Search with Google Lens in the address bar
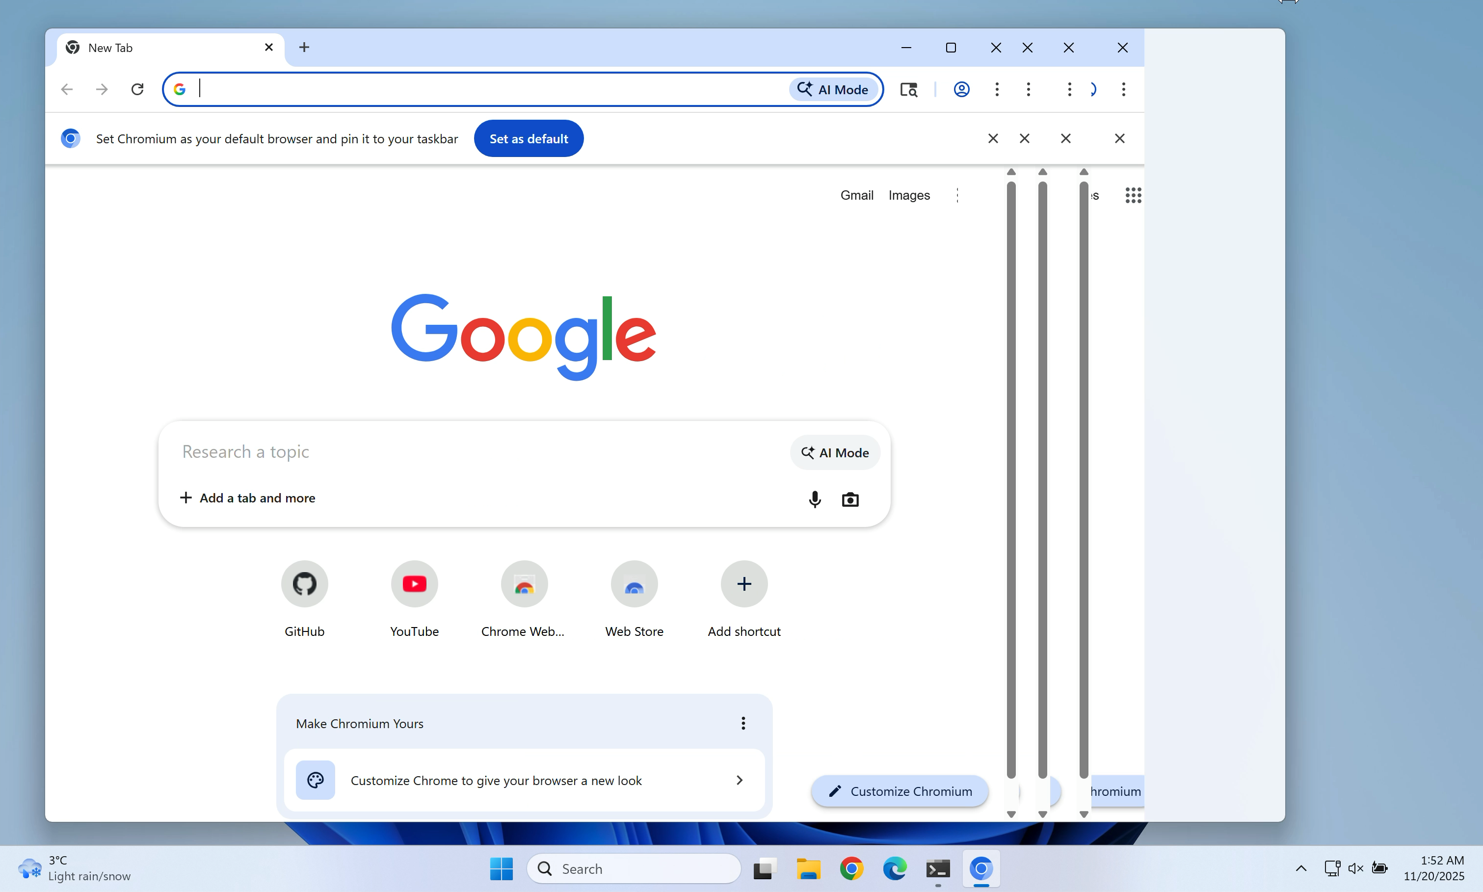 [909, 89]
